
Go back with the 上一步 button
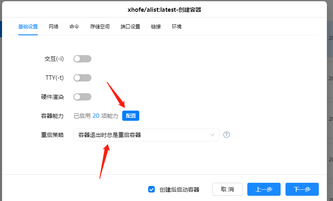[264, 189]
